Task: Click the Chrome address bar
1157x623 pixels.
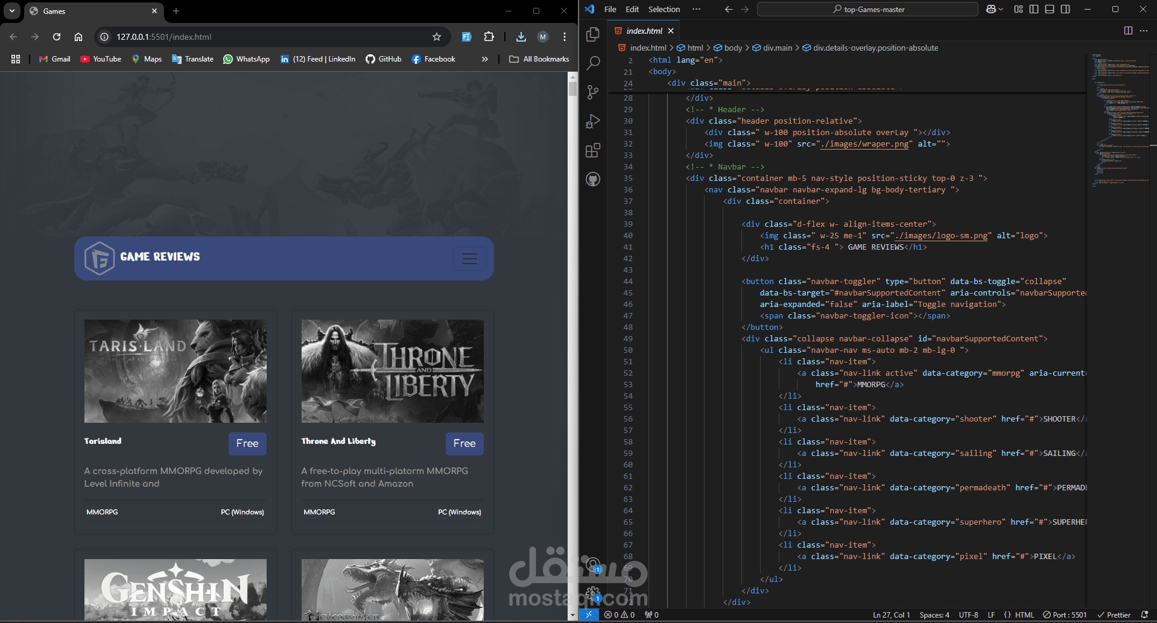Action: (271, 37)
